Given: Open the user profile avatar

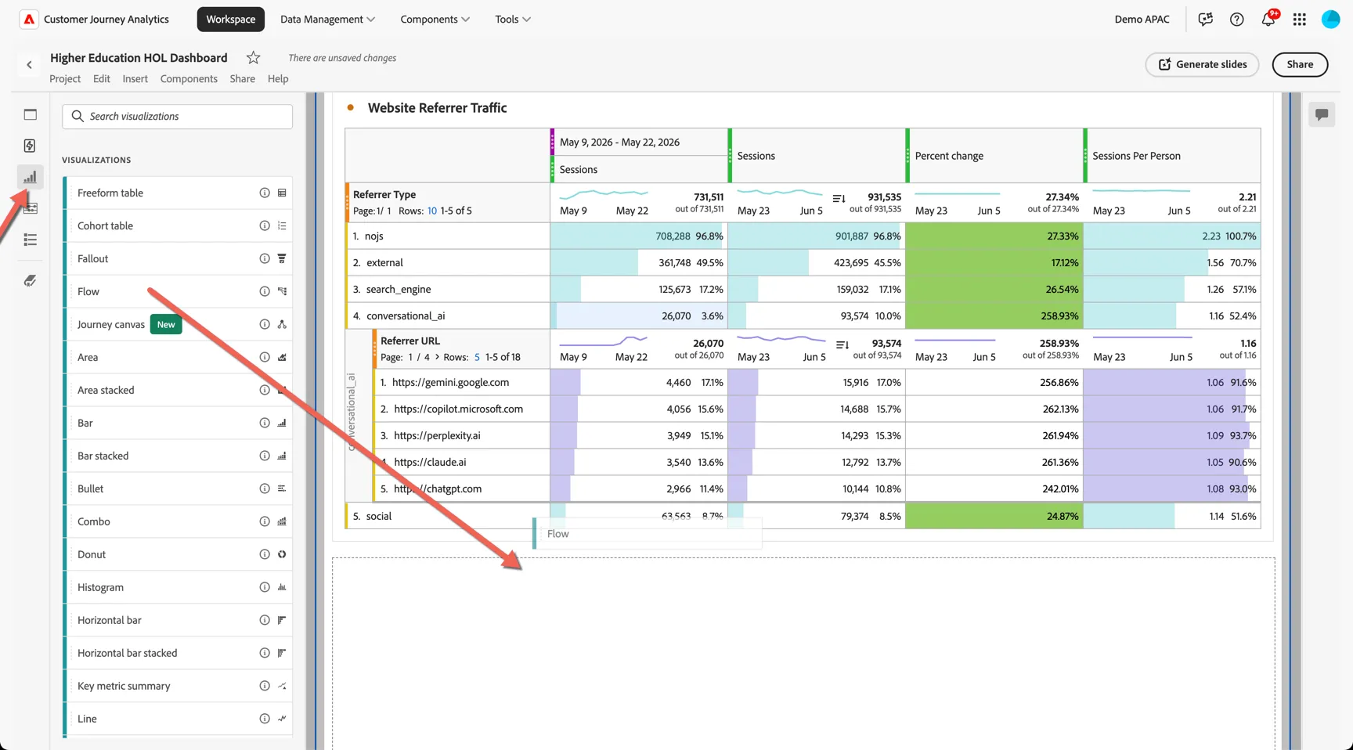Looking at the screenshot, I should 1331,19.
